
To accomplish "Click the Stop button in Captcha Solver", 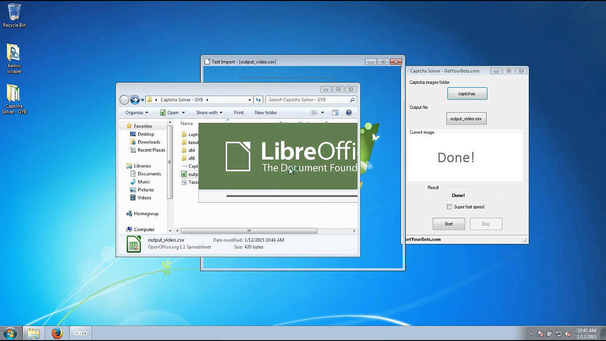I will 486,224.
